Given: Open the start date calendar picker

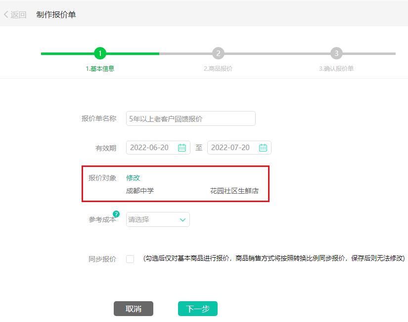Looking at the screenshot, I should click(181, 147).
